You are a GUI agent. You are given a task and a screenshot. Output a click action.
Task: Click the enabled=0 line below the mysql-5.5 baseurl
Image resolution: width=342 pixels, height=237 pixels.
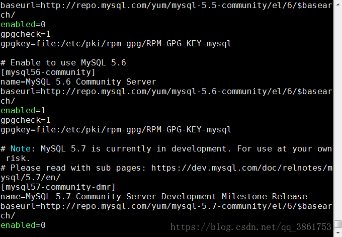(x=23, y=25)
